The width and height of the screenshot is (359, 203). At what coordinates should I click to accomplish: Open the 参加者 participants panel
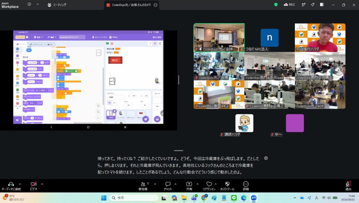coord(143,186)
